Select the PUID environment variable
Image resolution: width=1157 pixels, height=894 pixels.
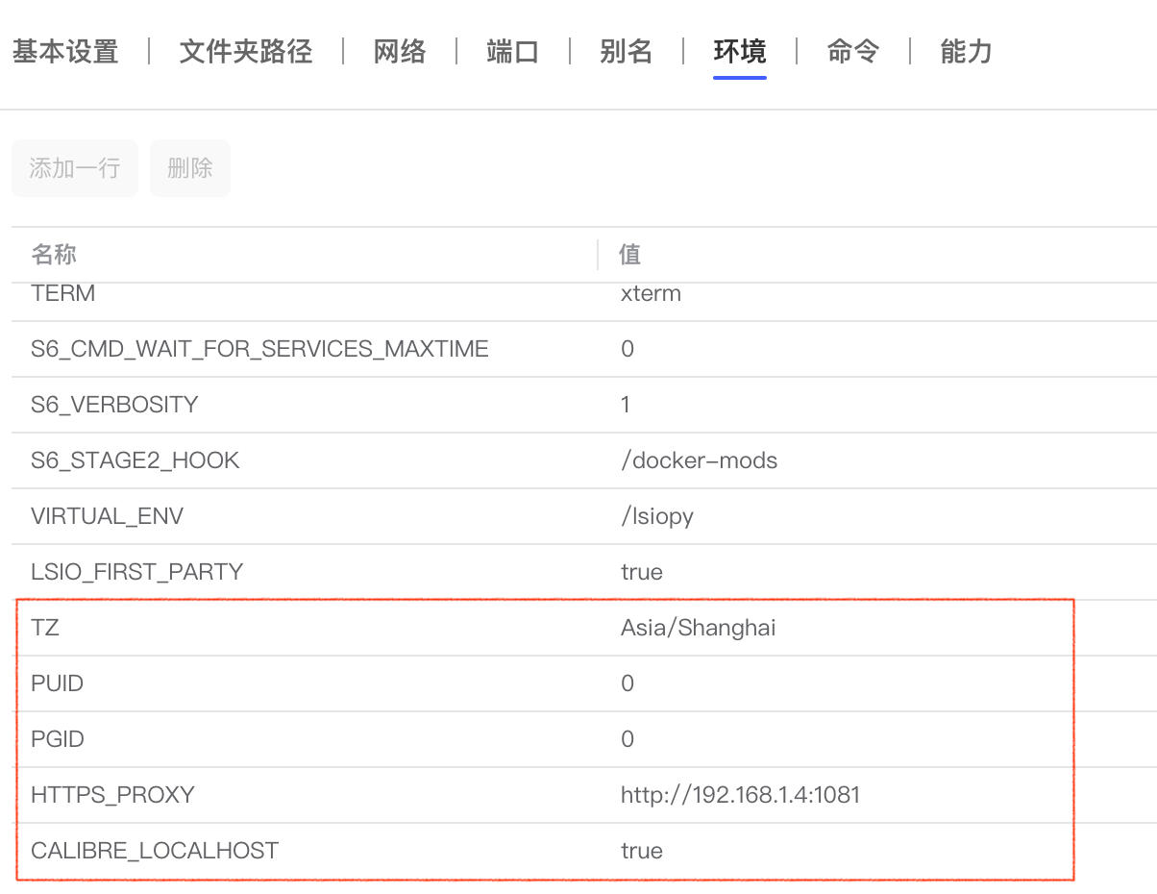tap(56, 683)
